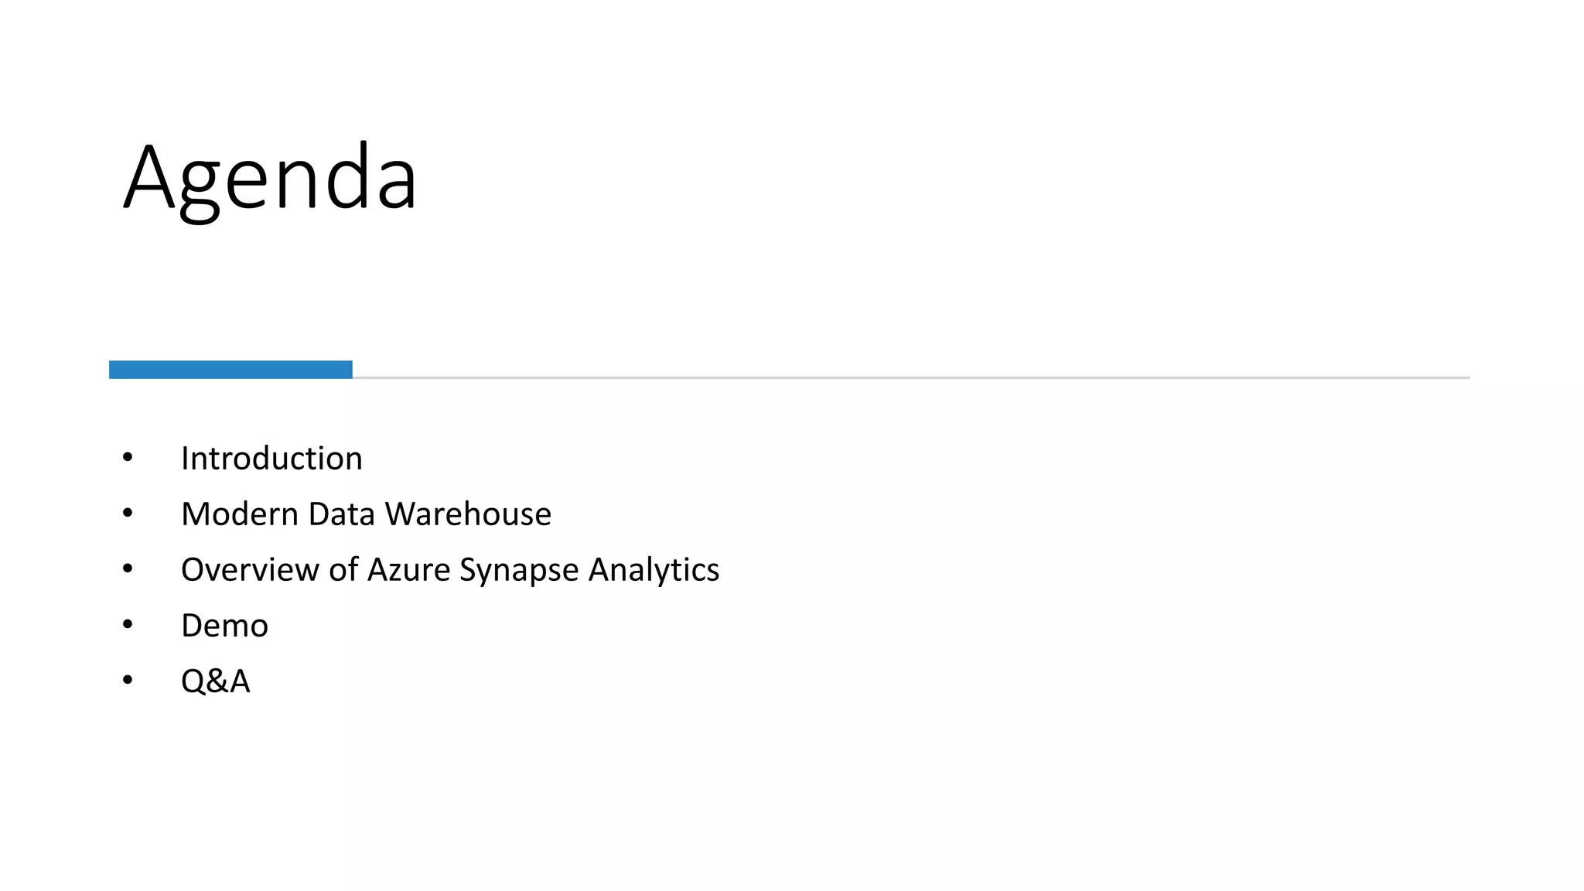The height and width of the screenshot is (891, 1584).
Task: Click the Agenda slide title
Action: (x=271, y=178)
